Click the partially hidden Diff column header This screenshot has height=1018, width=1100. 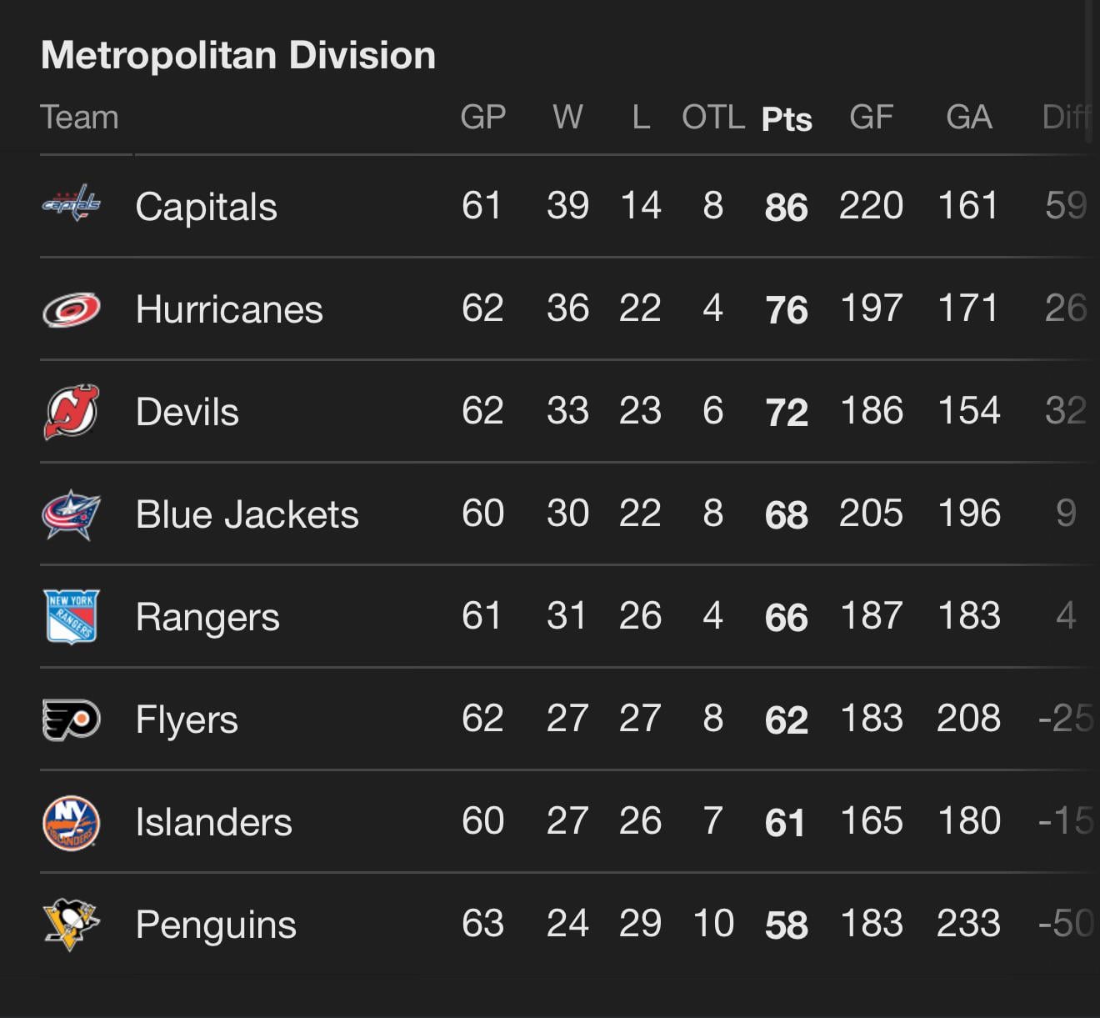tap(1066, 118)
